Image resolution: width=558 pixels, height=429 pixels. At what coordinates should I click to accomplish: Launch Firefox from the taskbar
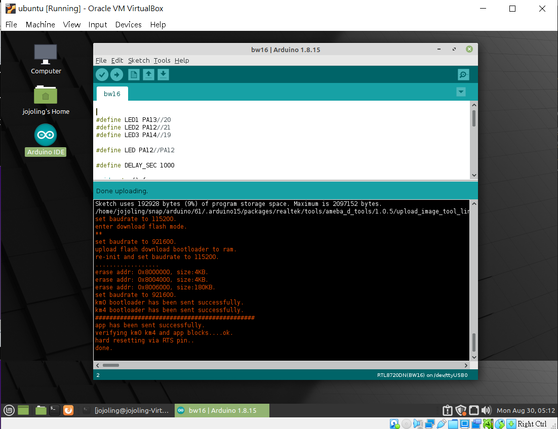coord(68,410)
